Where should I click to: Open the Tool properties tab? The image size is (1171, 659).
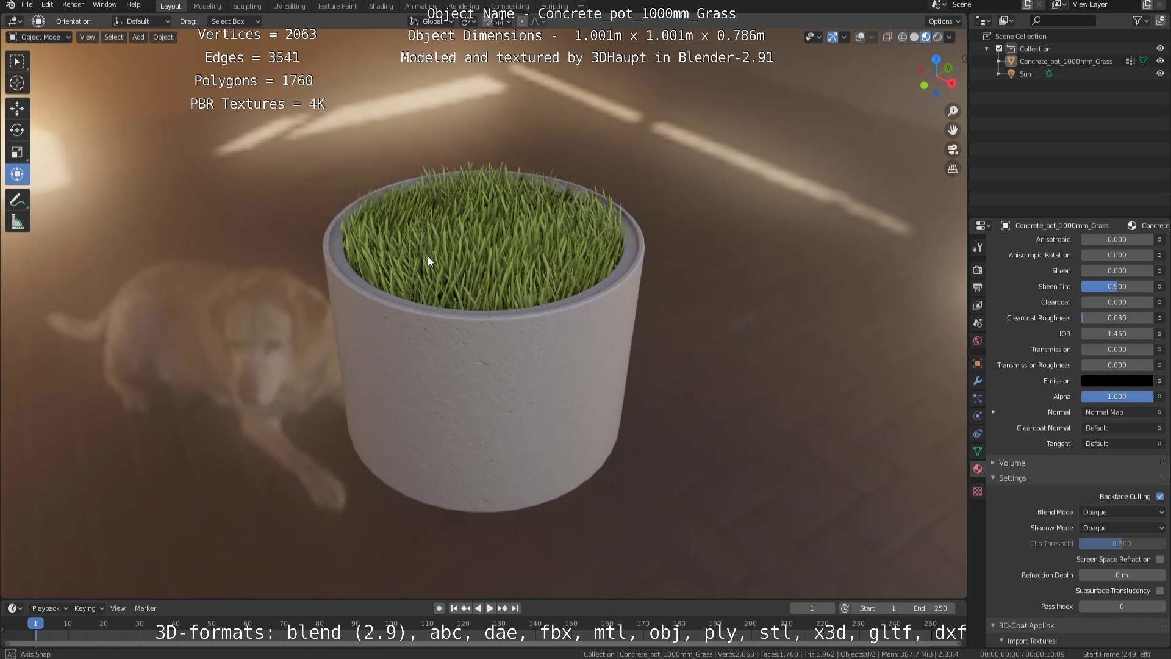click(978, 248)
